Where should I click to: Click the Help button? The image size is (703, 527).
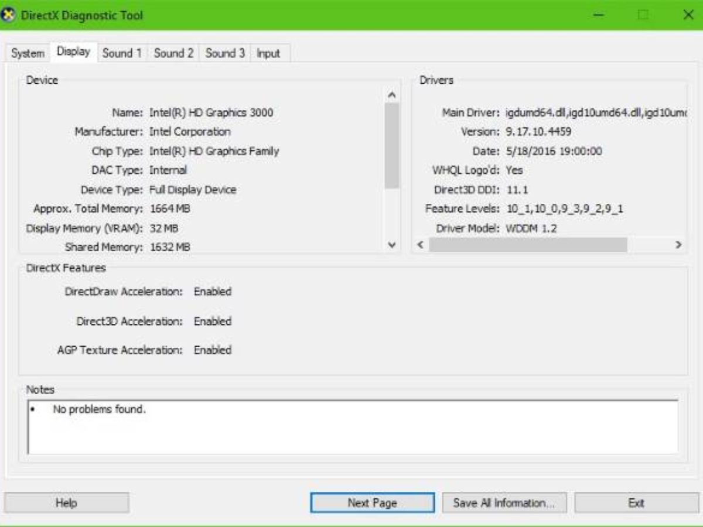(x=66, y=502)
